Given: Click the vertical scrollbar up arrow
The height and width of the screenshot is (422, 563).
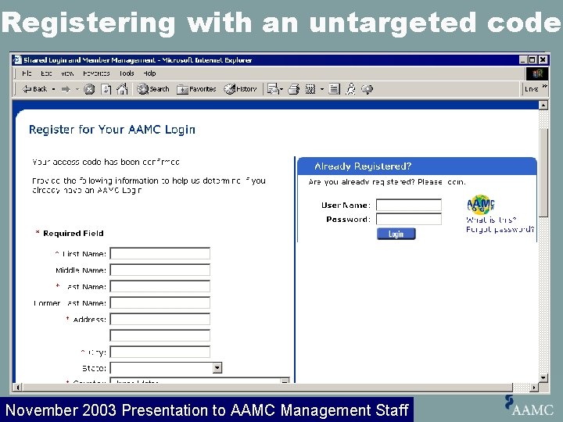Looking at the screenshot, I should tap(543, 105).
